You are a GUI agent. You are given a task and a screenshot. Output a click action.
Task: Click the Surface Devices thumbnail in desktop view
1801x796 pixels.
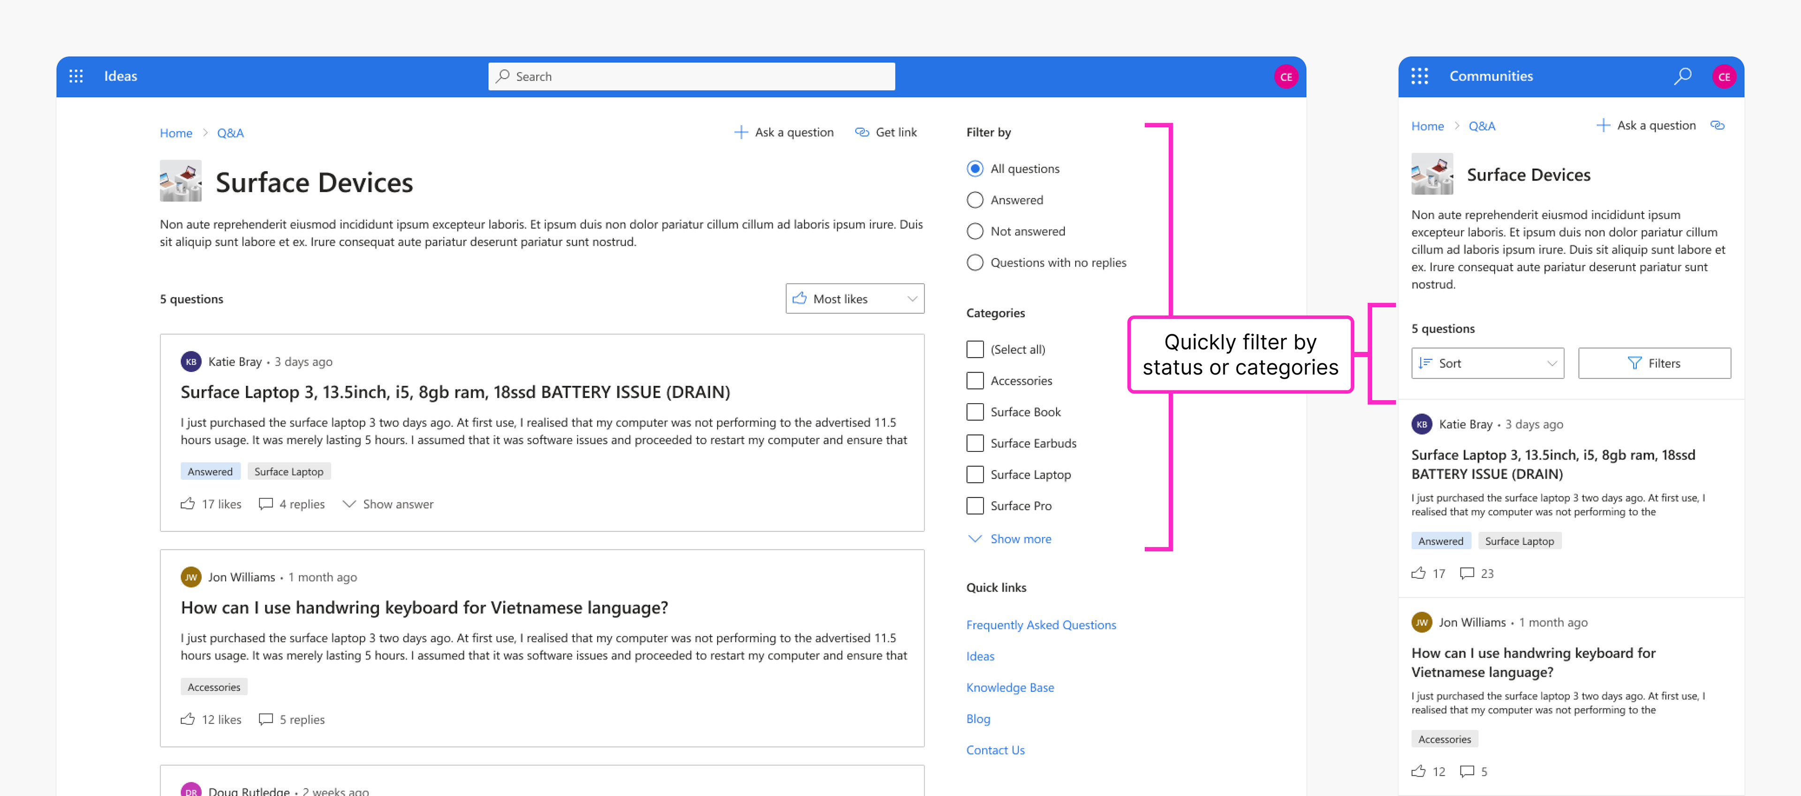pyautogui.click(x=181, y=181)
